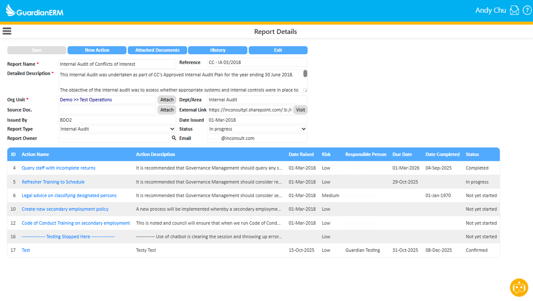This screenshot has height=301, width=533.
Task: View the report History
Action: click(217, 50)
